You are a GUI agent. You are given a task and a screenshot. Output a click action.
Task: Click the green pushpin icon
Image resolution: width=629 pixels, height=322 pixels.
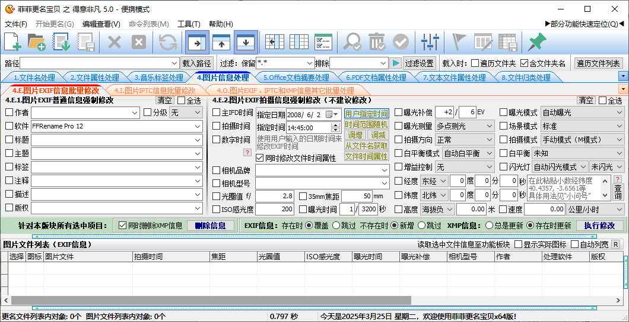point(537,41)
